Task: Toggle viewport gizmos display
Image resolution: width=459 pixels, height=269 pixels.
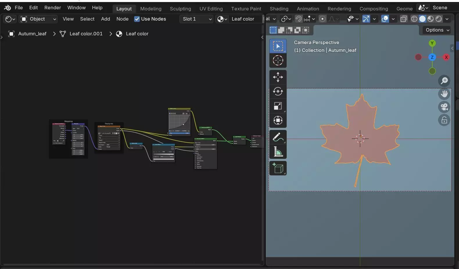Action: pos(366,19)
